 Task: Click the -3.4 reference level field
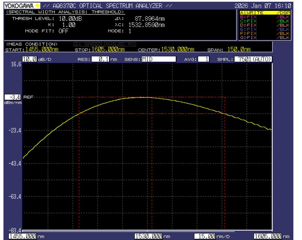coord(13,97)
